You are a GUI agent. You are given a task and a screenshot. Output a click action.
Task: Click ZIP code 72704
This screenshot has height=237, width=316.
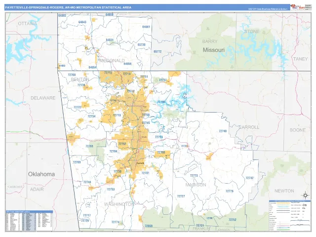tap(113, 152)
